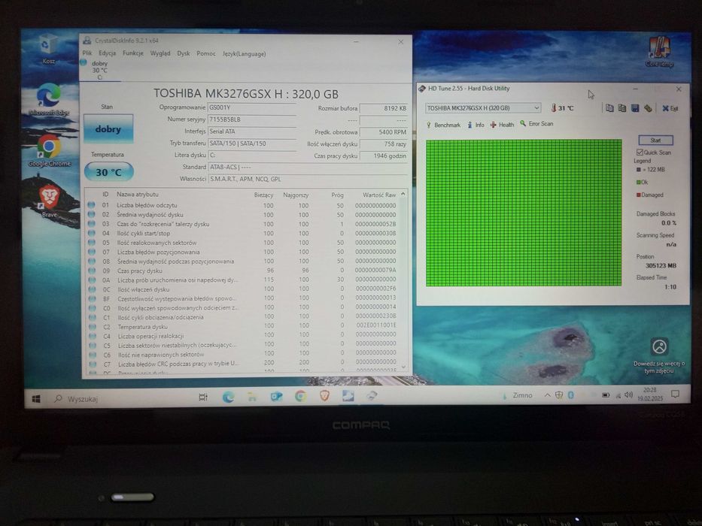The width and height of the screenshot is (702, 526).
Task: Open Task View on the taskbar
Action: pyautogui.click(x=203, y=398)
